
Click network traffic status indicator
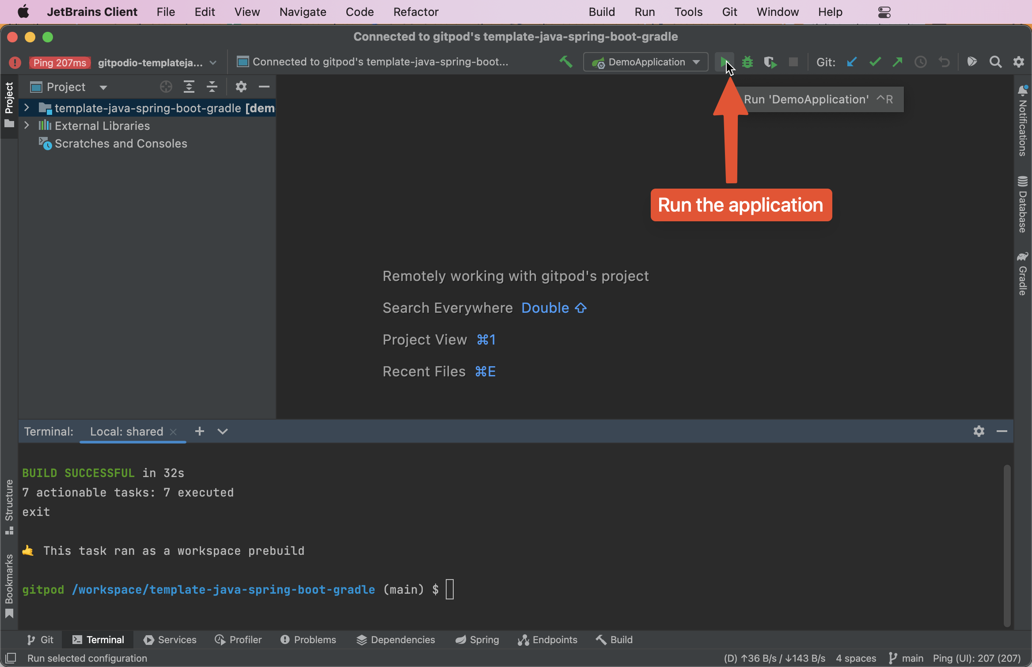[x=774, y=658]
